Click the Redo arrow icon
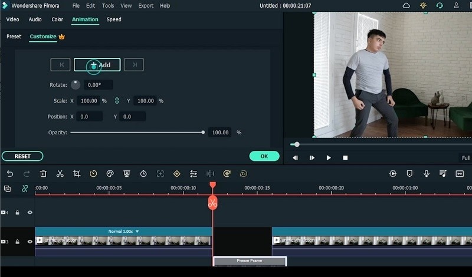Image resolution: width=472 pixels, height=277 pixels. tap(27, 173)
